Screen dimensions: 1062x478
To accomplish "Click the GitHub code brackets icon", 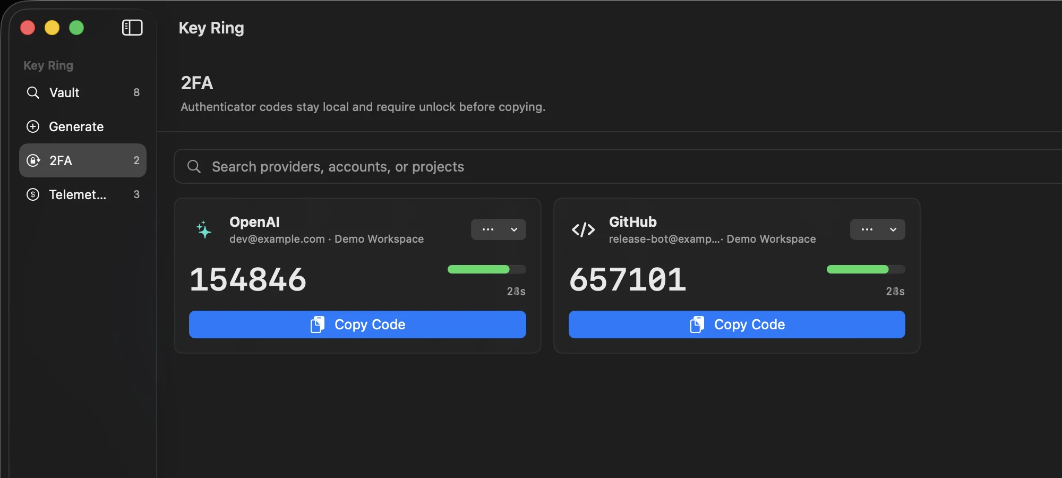I will coord(583,229).
